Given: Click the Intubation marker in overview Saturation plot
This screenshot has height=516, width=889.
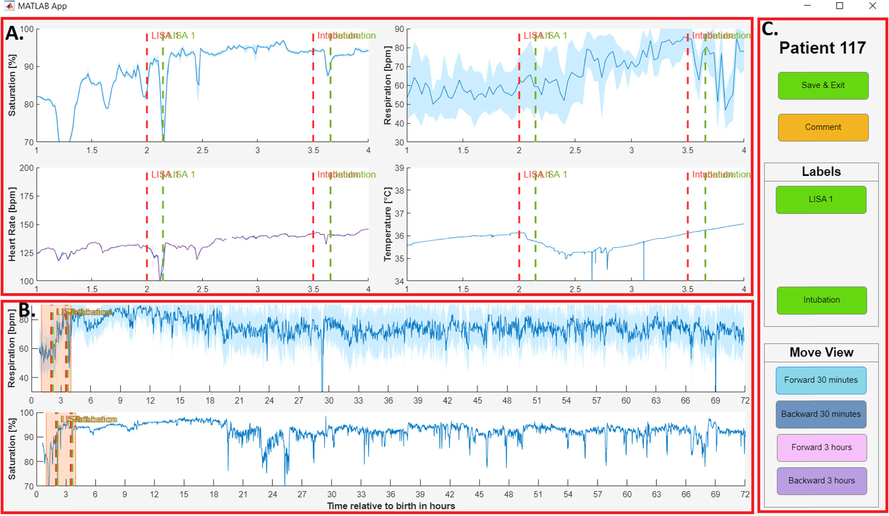Looking at the screenshot, I should [72, 454].
